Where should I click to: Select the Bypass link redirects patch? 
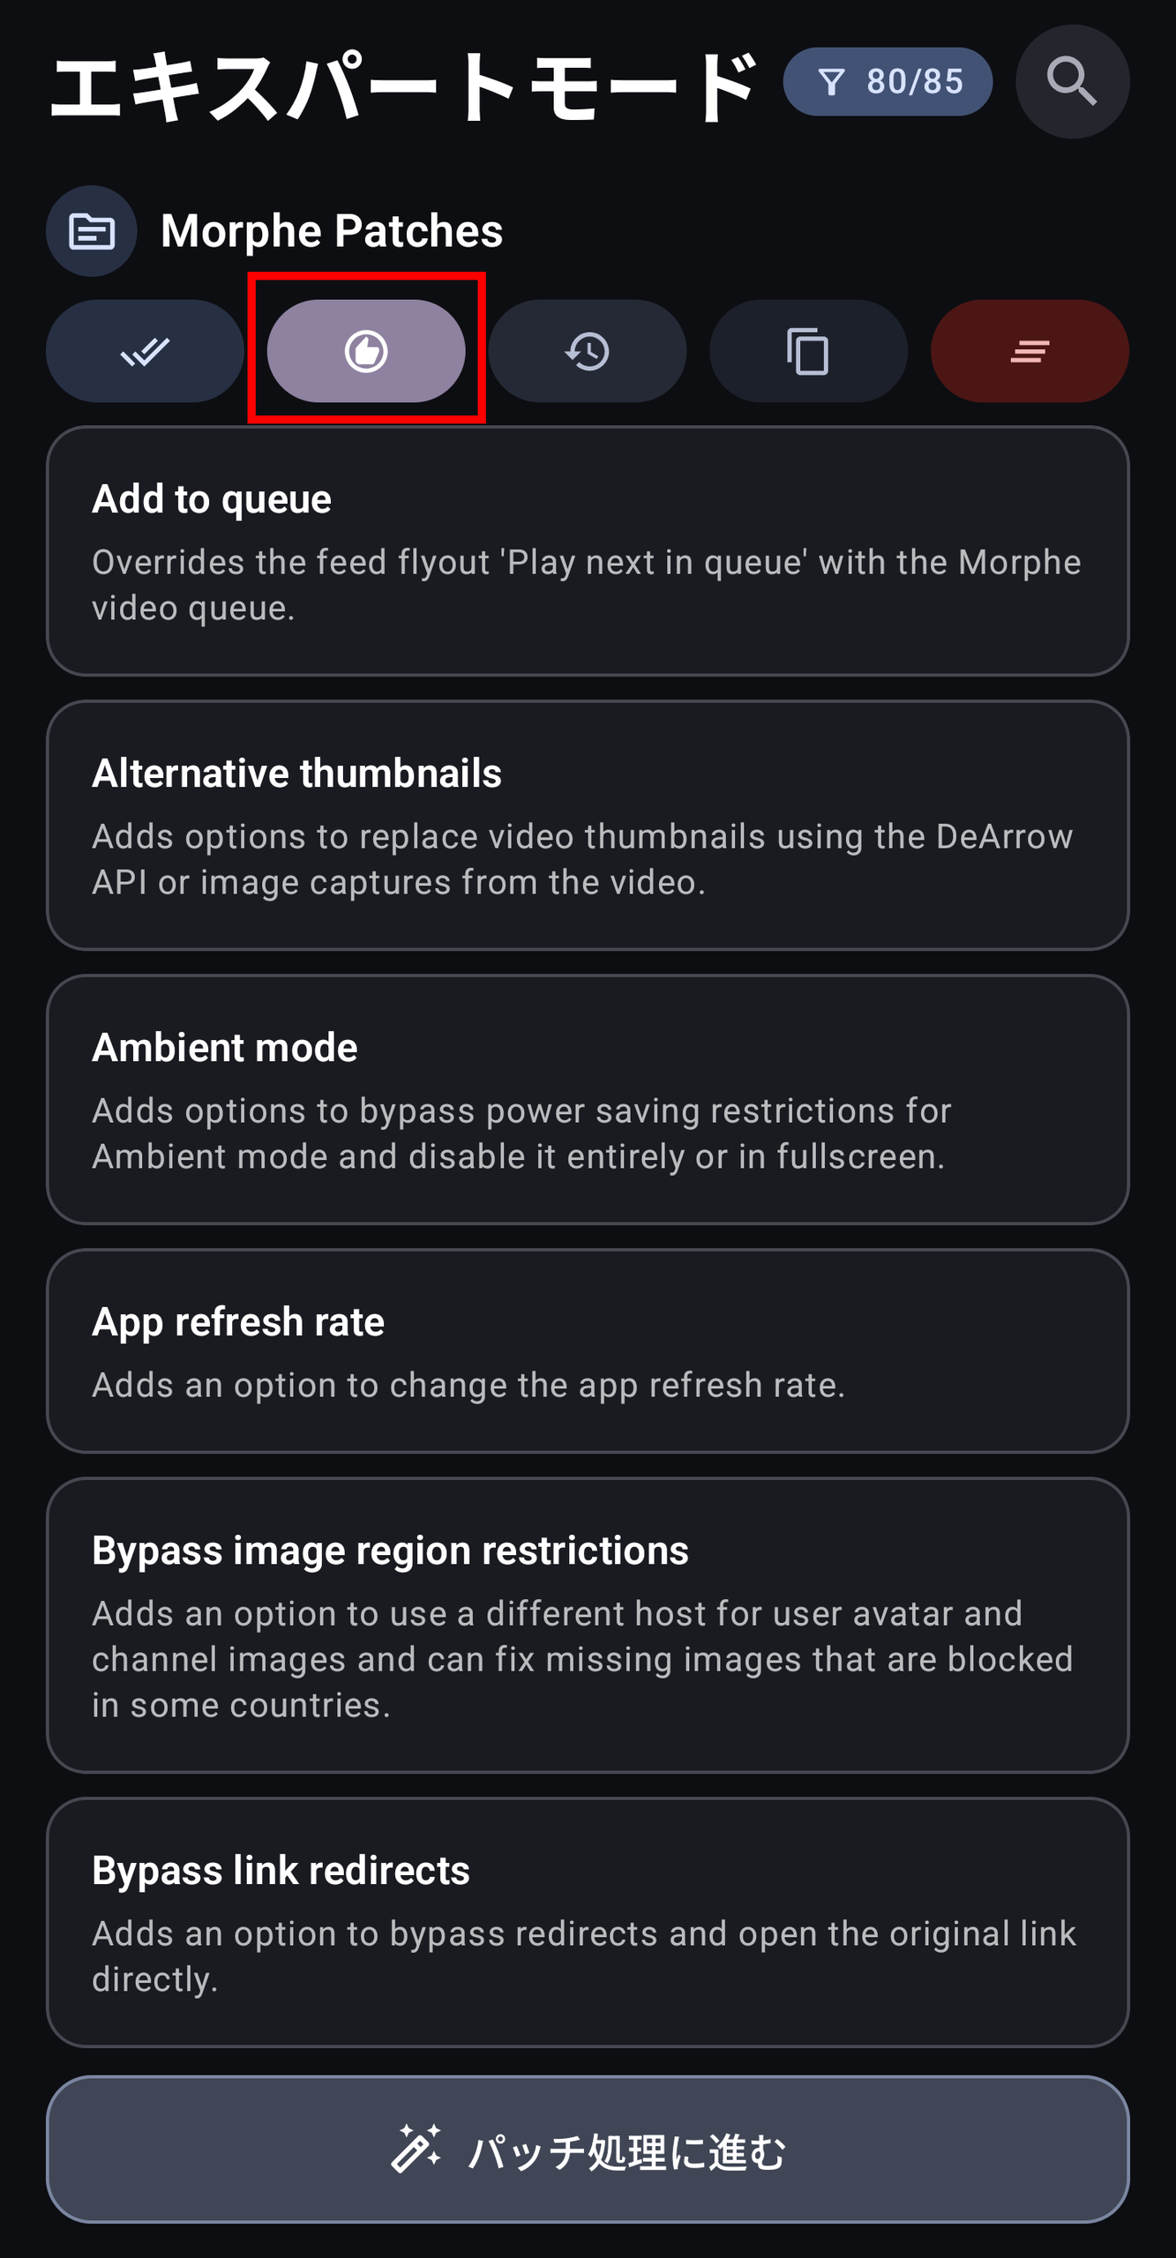588,1923
